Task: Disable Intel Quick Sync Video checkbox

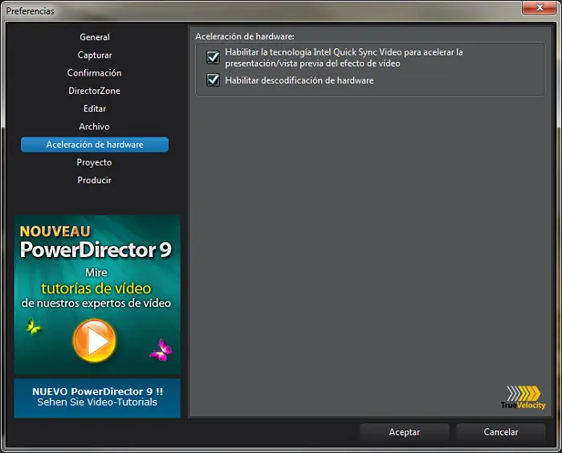Action: coord(214,57)
